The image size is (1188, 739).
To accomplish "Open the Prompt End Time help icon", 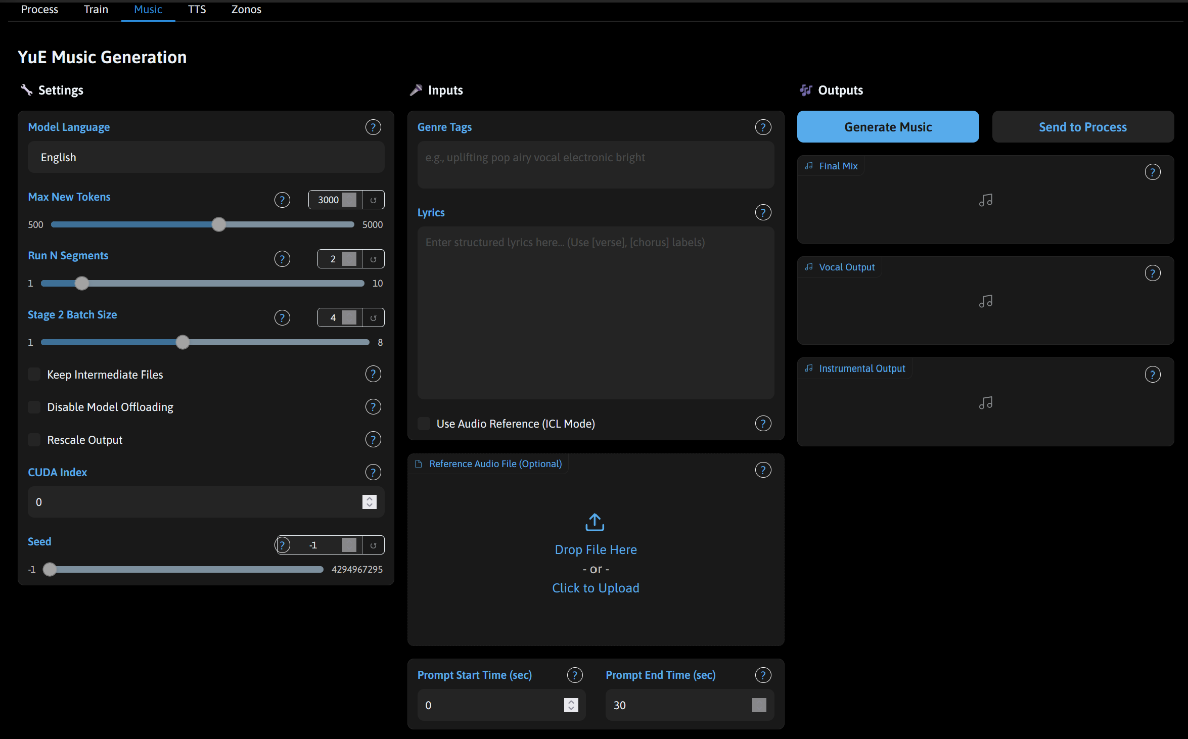I will tap(763, 674).
